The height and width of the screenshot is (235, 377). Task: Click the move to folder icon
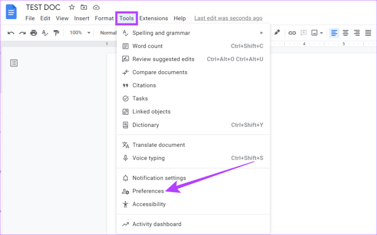pos(84,7)
